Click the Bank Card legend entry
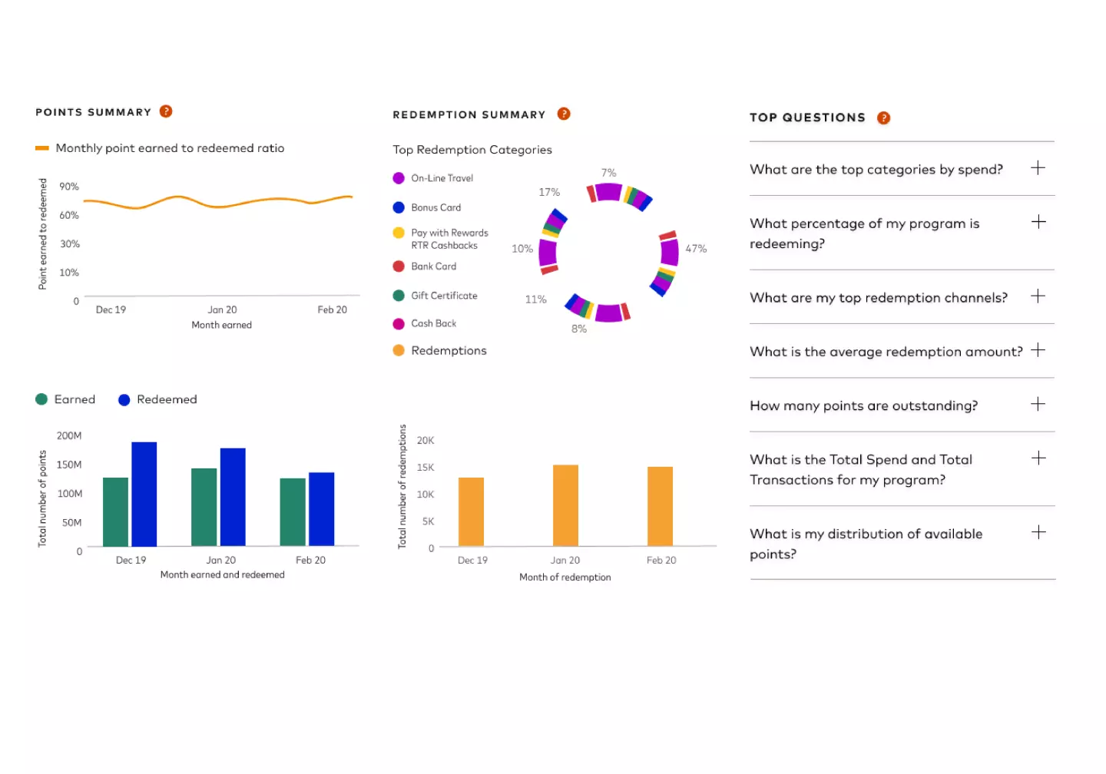Viewport: 1106px width, 774px height. 425,266
